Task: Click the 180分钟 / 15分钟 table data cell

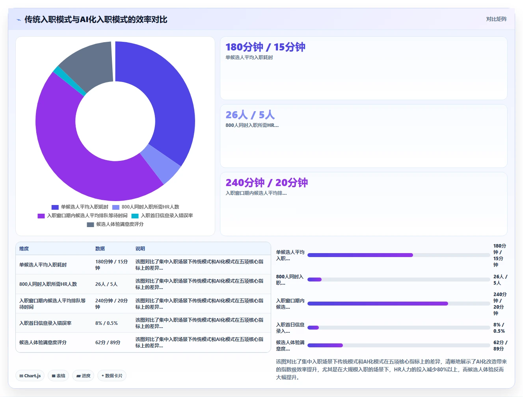Action: (x=112, y=265)
